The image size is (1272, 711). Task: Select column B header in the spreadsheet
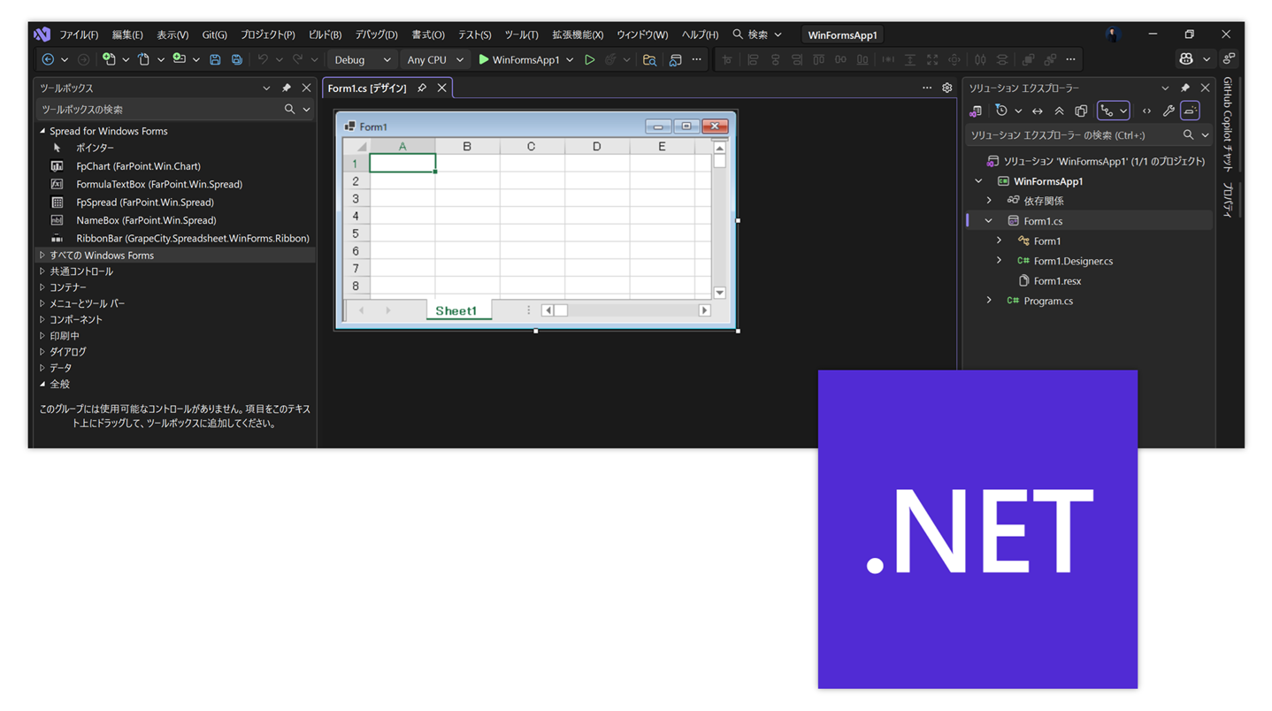click(467, 146)
